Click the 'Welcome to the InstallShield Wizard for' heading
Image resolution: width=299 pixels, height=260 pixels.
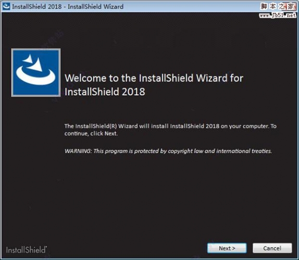[x=154, y=78]
